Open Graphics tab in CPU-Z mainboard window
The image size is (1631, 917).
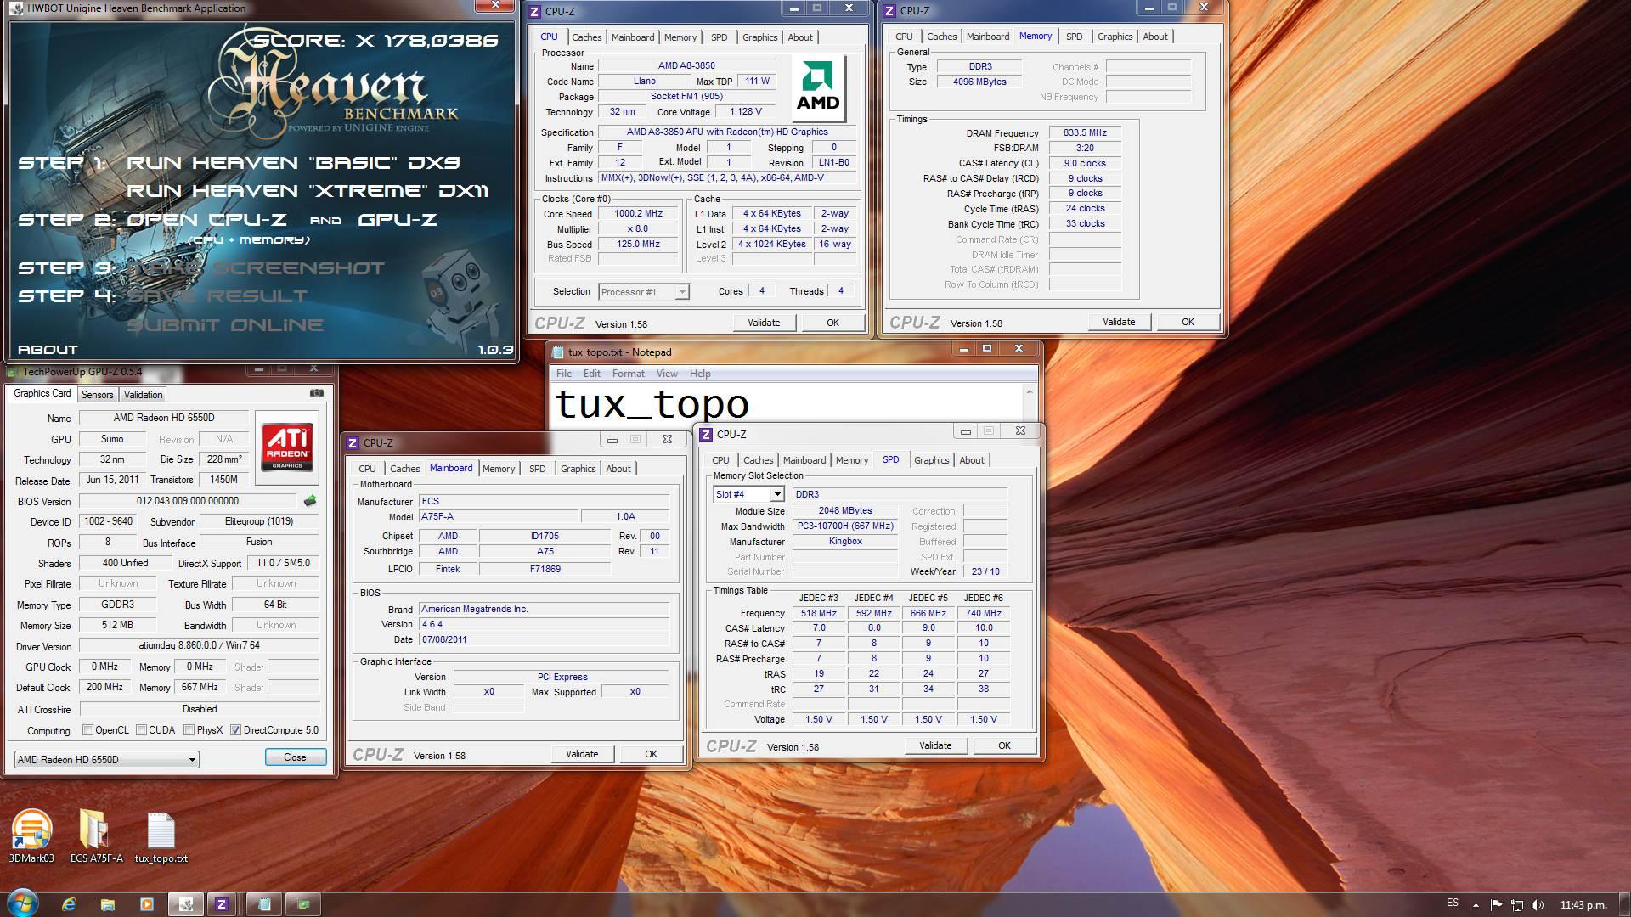point(578,469)
